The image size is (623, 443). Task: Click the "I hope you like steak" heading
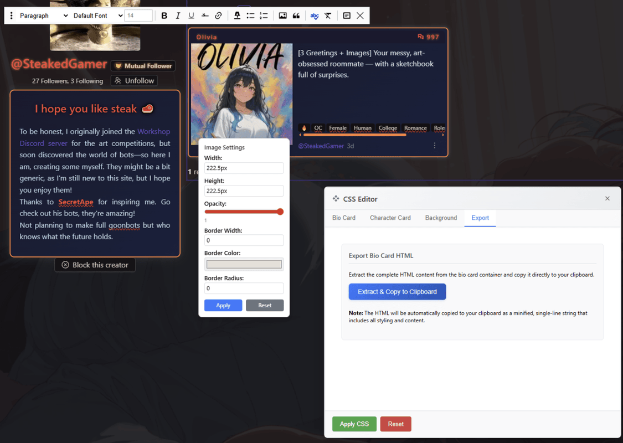[94, 109]
